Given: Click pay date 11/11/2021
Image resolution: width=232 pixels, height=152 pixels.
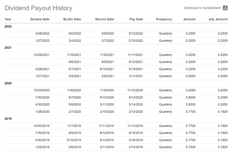Looking at the screenshot, I should tap(135, 55).
